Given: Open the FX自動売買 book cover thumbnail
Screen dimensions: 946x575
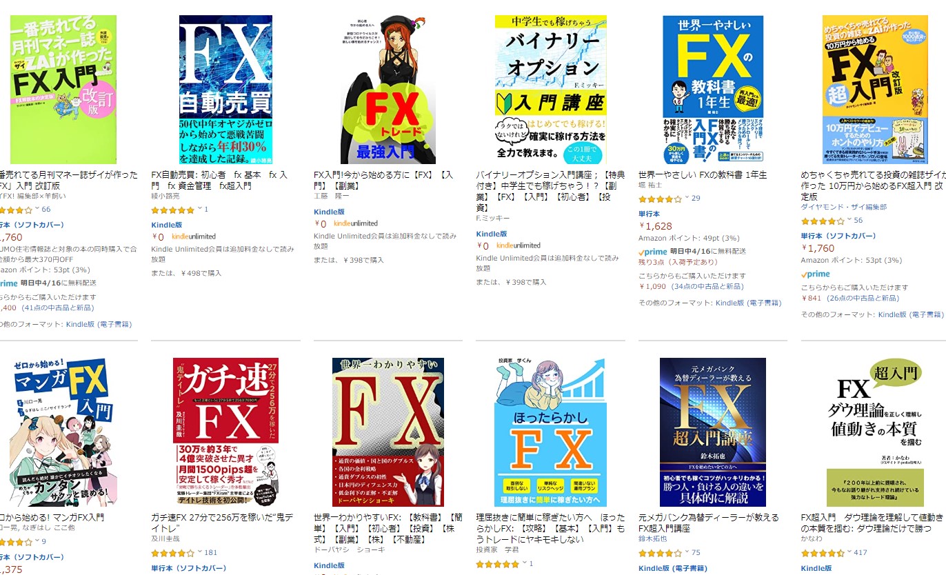Looking at the screenshot, I should 225,90.
